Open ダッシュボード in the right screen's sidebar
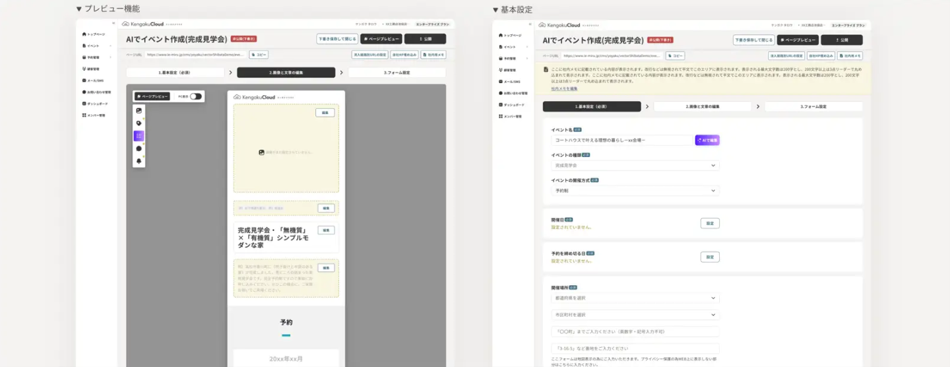This screenshot has height=367, width=950. (x=514, y=104)
